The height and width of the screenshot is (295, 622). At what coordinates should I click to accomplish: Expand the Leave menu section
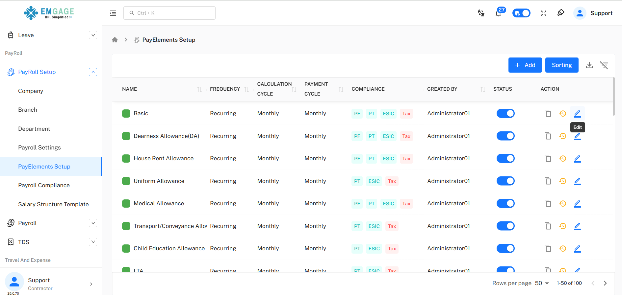93,35
